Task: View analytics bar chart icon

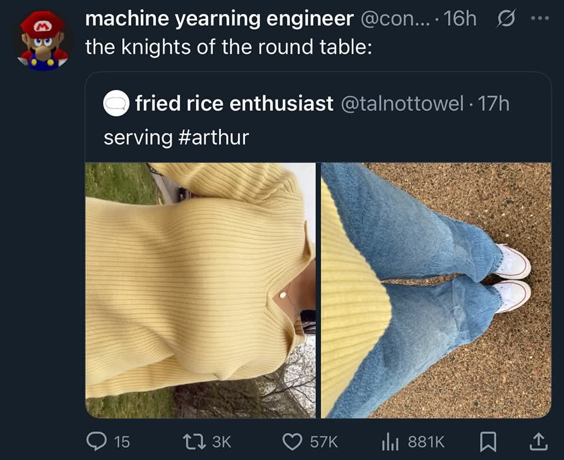Action: pos(390,442)
